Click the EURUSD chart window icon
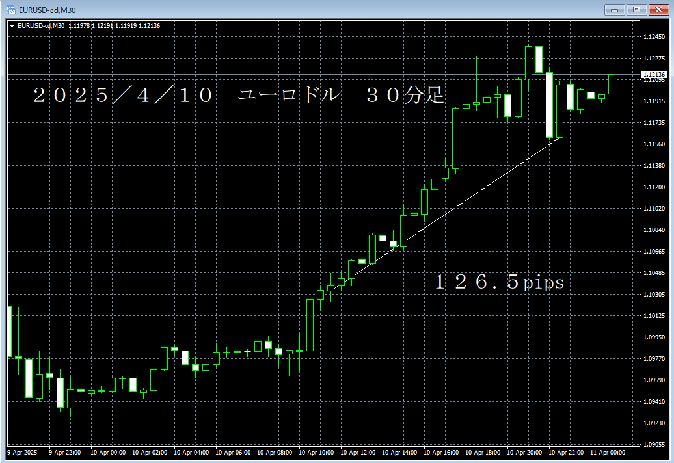This screenshot has width=674, height=463. pos(11,10)
